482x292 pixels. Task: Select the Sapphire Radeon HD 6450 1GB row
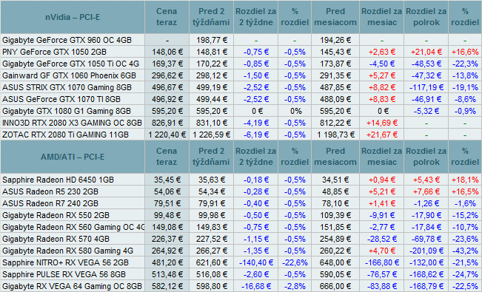click(x=241, y=180)
